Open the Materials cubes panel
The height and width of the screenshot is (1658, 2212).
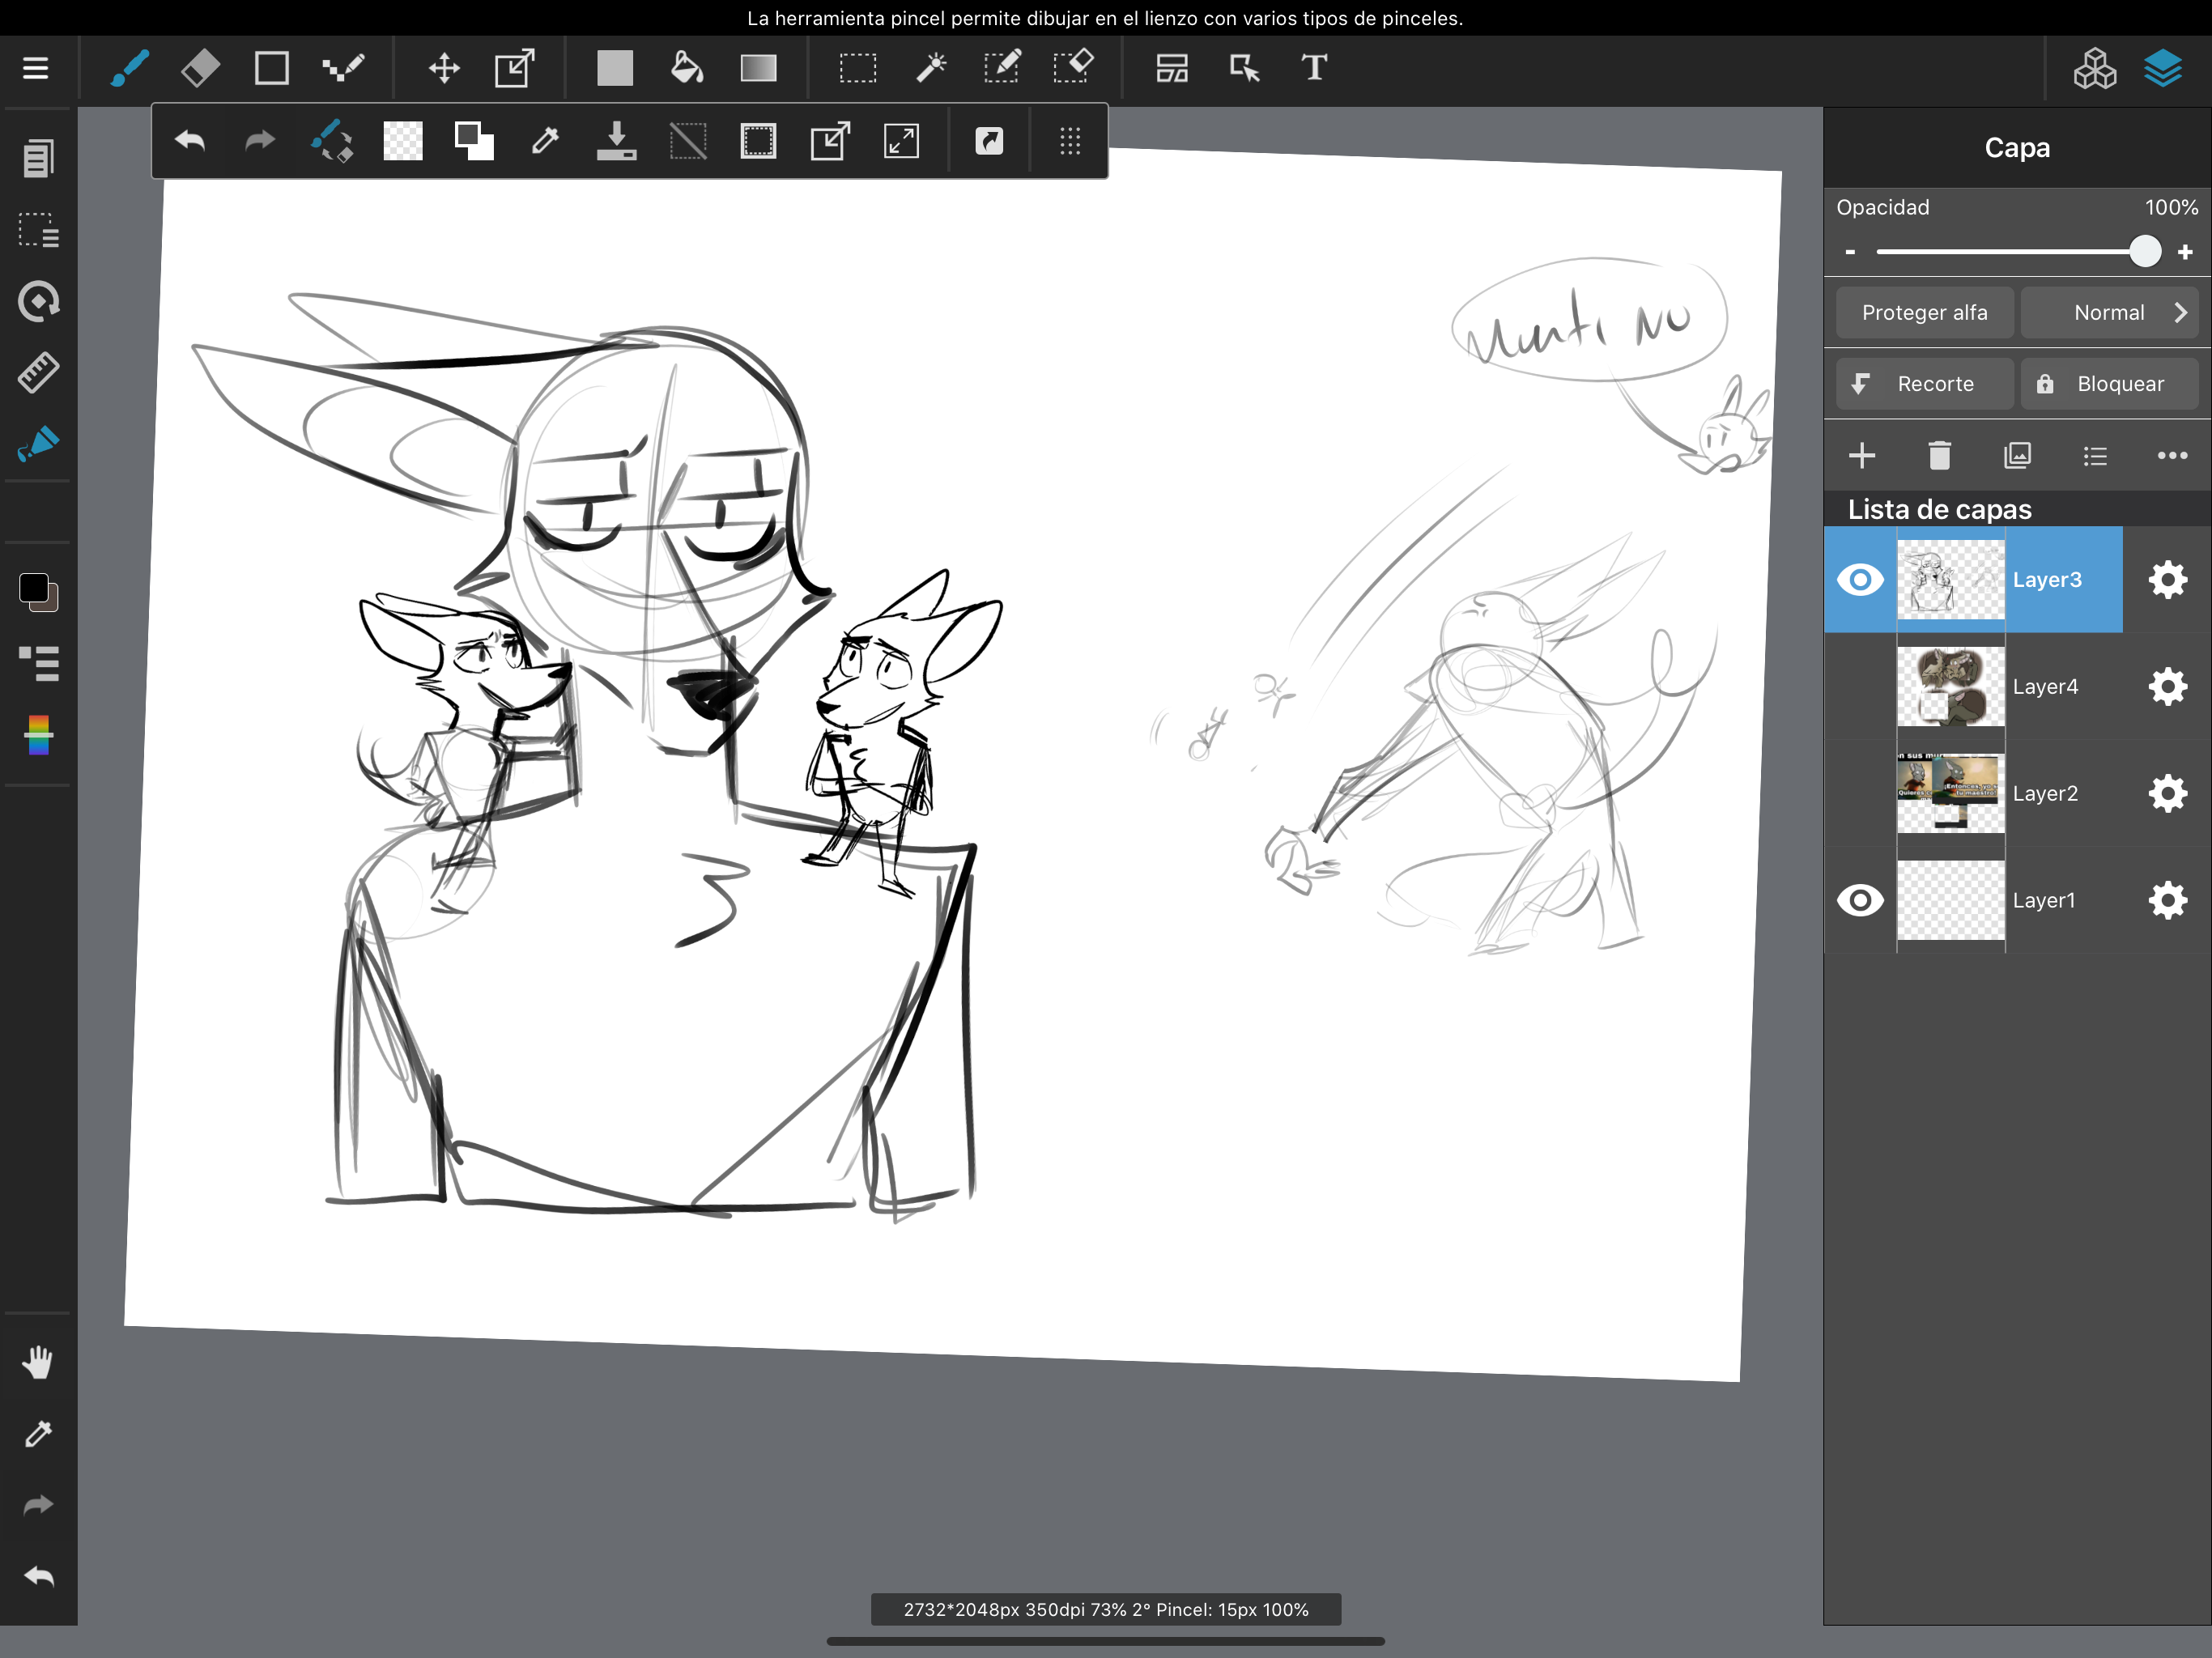[x=2094, y=68]
